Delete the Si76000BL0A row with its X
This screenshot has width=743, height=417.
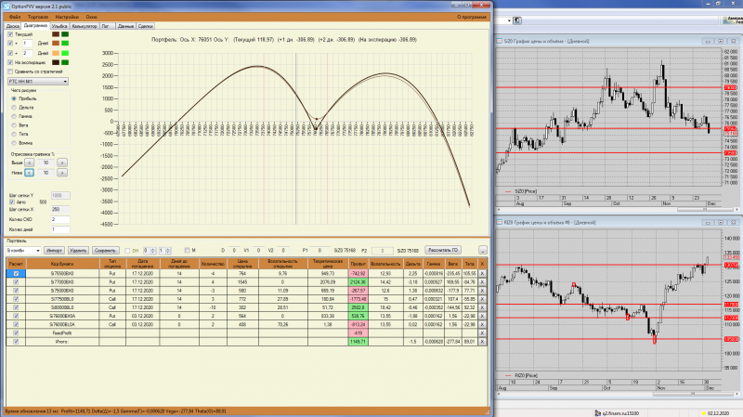click(x=482, y=325)
